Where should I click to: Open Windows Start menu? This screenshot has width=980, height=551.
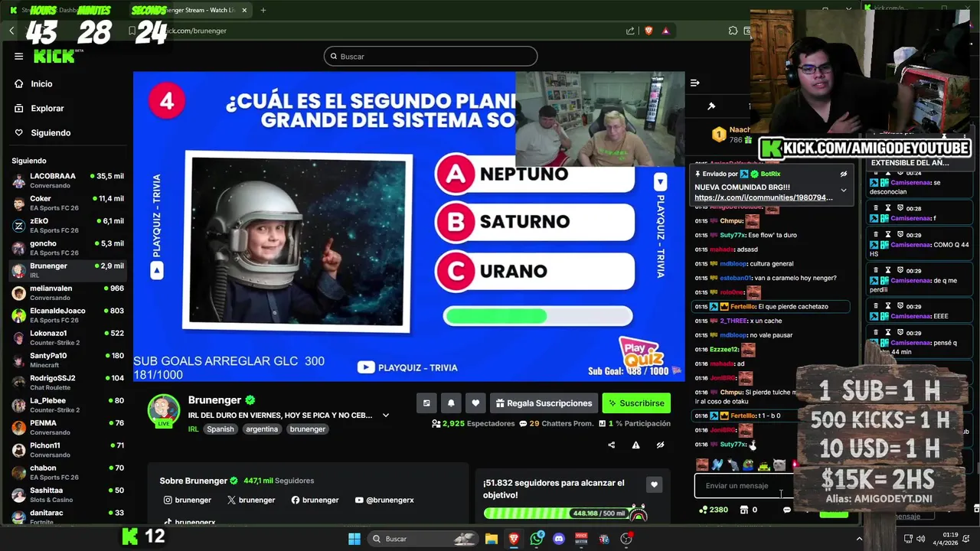[x=354, y=539]
